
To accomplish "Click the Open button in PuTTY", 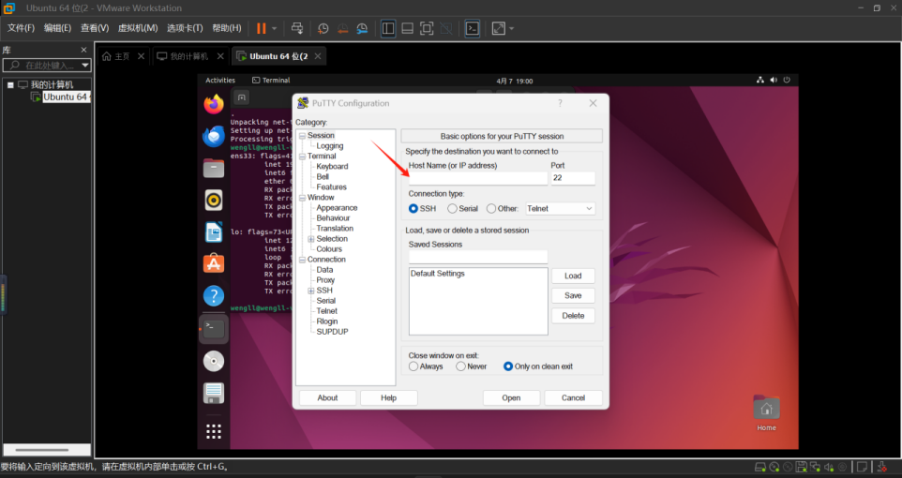I will coord(511,398).
